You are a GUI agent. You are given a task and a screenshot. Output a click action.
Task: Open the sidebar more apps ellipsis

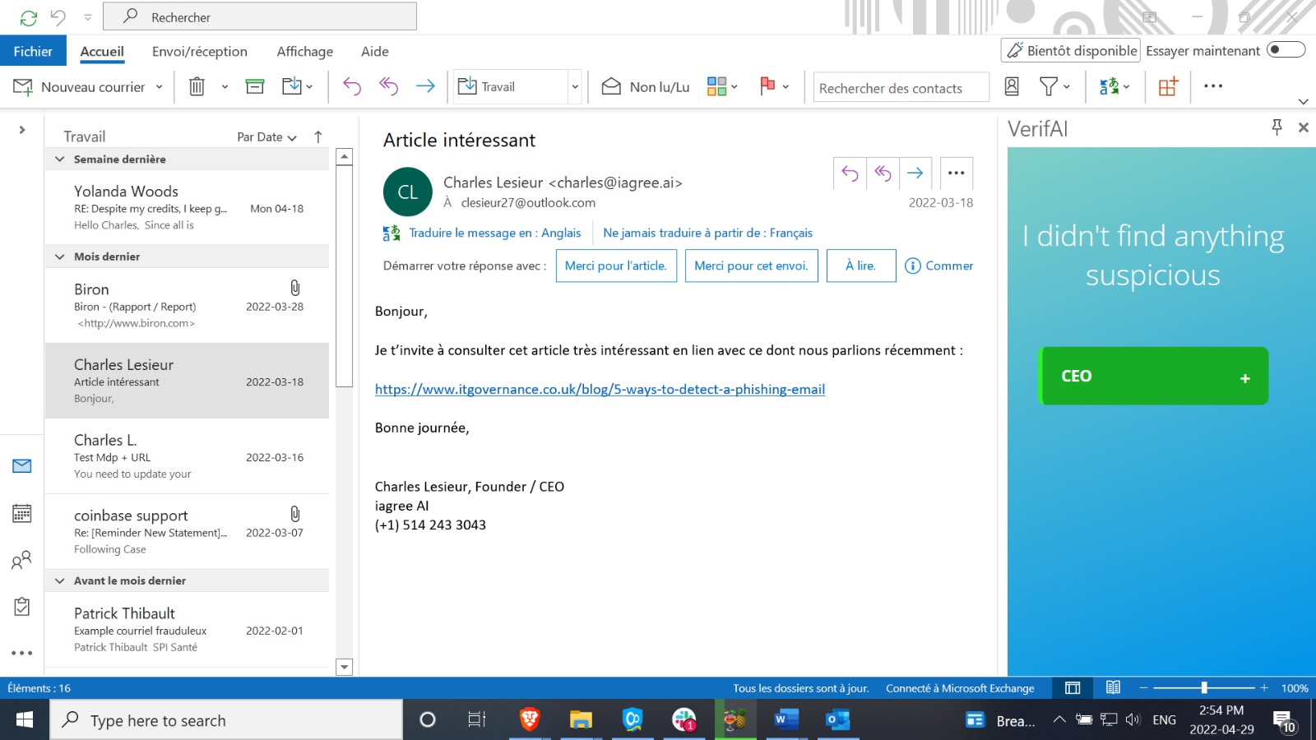(x=22, y=653)
